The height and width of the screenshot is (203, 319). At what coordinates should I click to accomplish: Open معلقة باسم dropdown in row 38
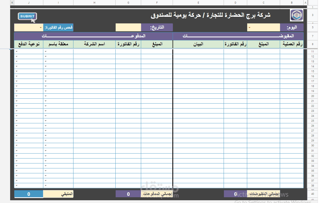(x=45, y=185)
